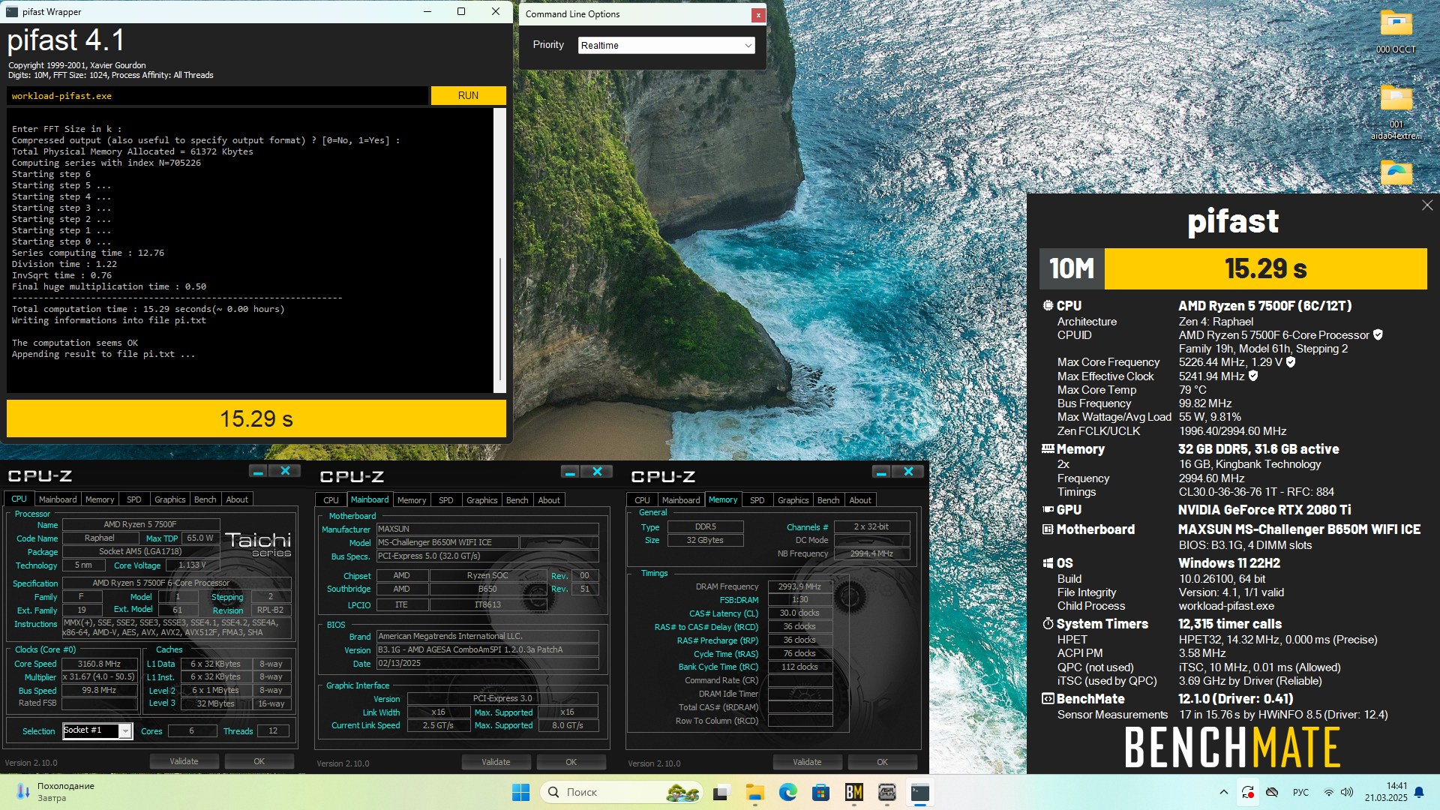This screenshot has height=810, width=1440.
Task: Click the yellow RUN button in pifast Wrapper
Action: click(x=468, y=95)
